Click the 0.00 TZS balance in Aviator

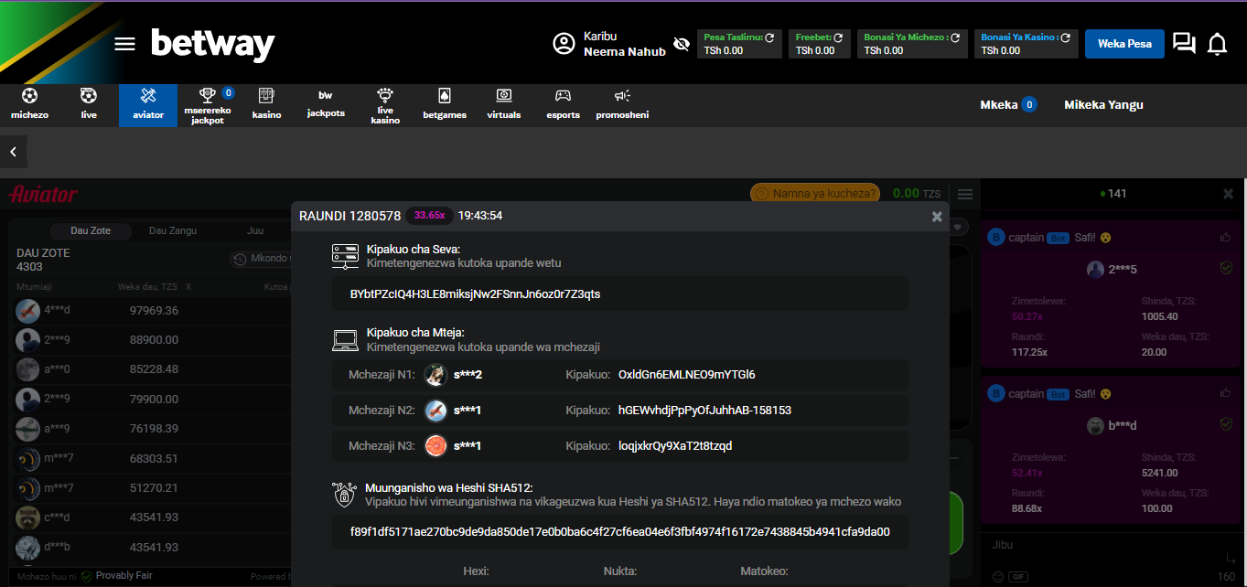917,193
